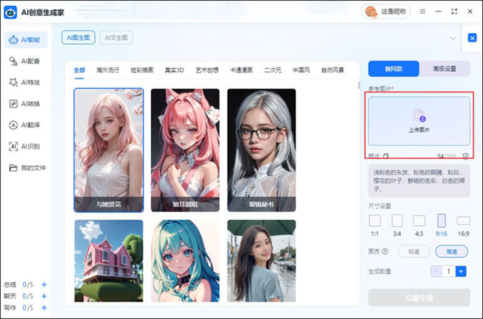Viewport: 483px width, 319px height.
Task: Click the generation count field
Action: pyautogui.click(x=449, y=271)
